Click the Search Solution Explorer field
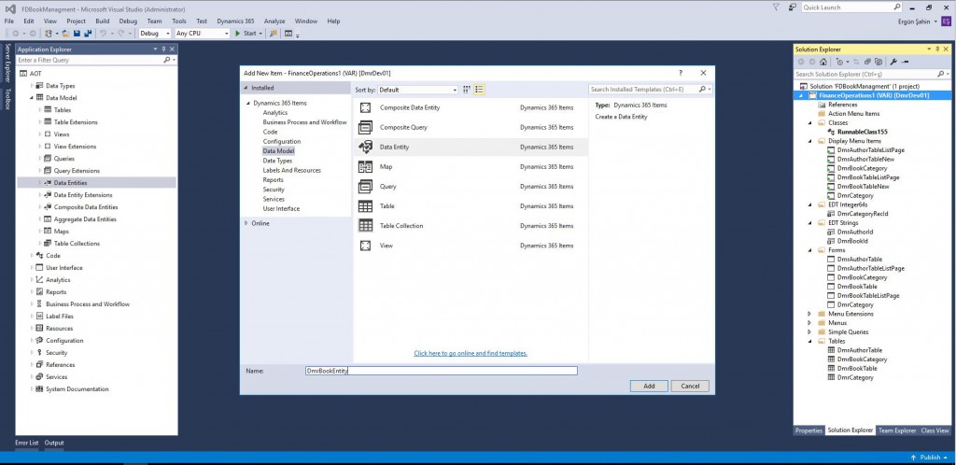The width and height of the screenshot is (956, 465). tap(871, 75)
